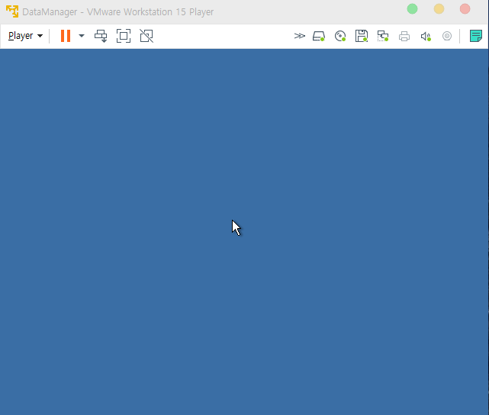The image size is (489, 415).
Task: Send Ctrl+Alt+Del to the virtual machine
Action: (101, 36)
